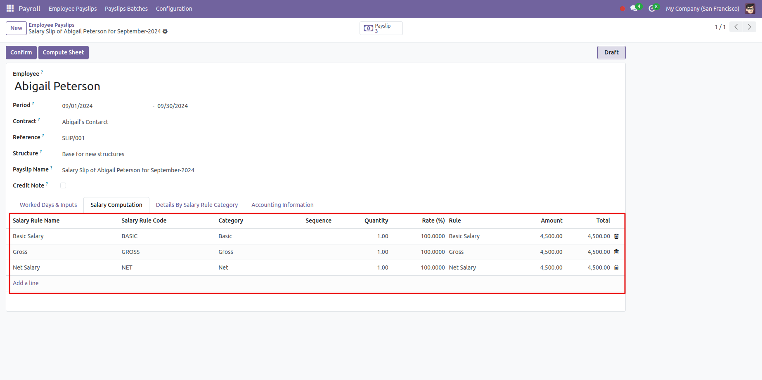
Task: Toggle the Credit Note checkbox
Action: pyautogui.click(x=63, y=185)
